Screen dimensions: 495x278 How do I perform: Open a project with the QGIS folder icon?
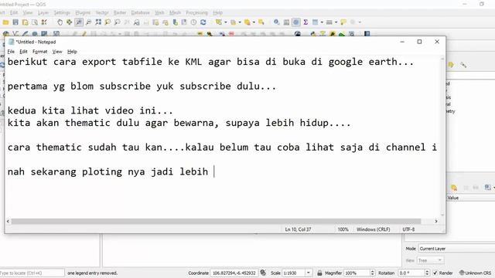[x=5, y=22]
